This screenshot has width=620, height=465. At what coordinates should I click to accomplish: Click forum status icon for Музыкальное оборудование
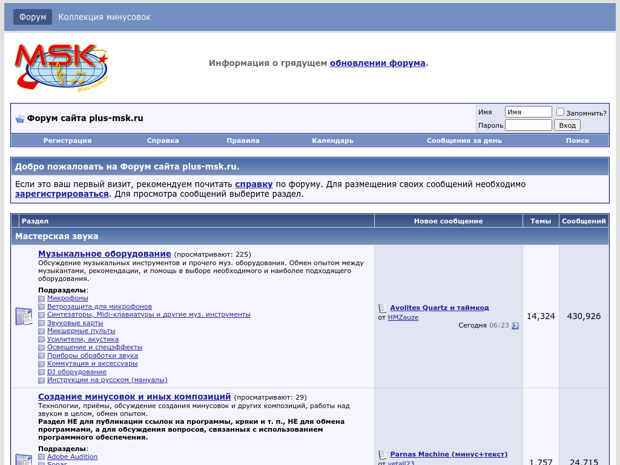pyautogui.click(x=24, y=316)
